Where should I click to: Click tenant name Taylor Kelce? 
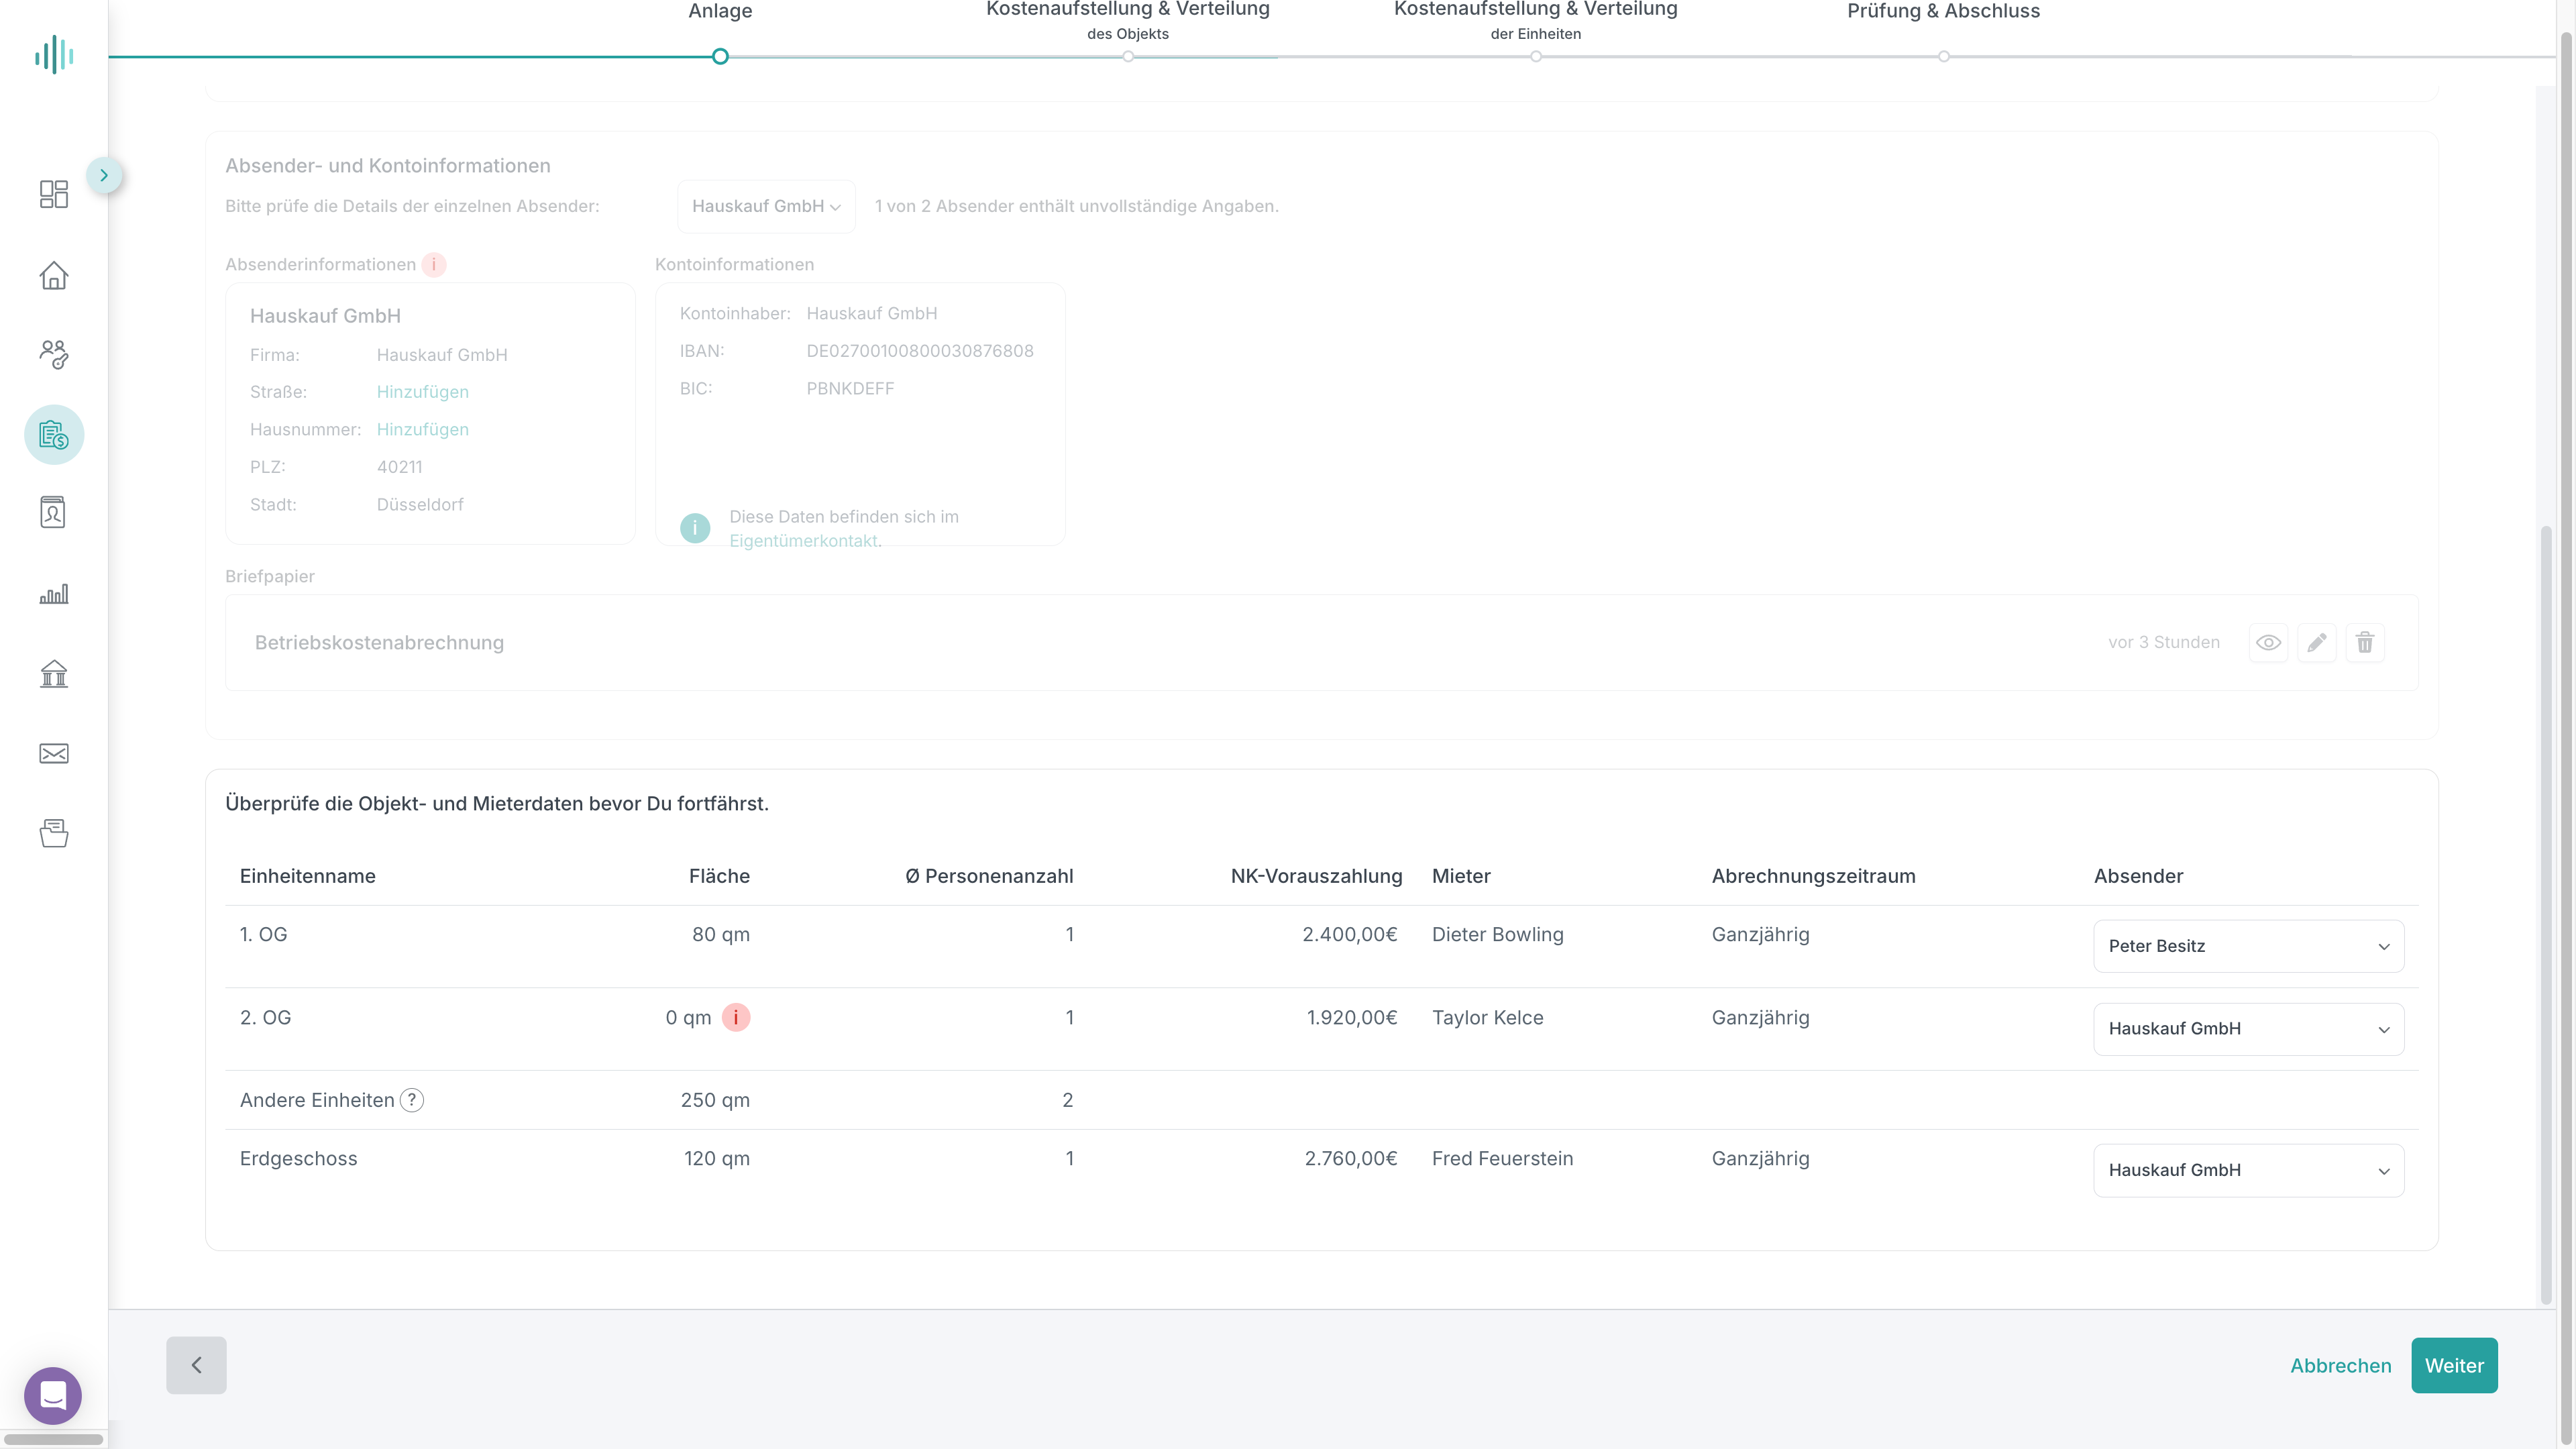coord(1487,1017)
